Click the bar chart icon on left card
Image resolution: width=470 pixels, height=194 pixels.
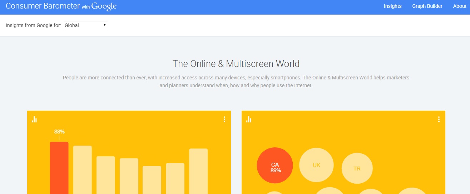(x=34, y=119)
